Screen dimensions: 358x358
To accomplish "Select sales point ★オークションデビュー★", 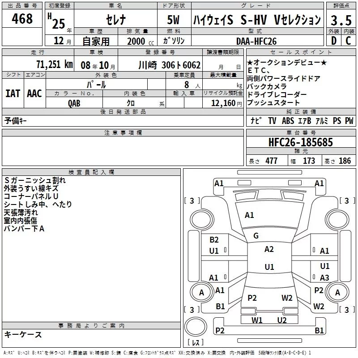I will [x=287, y=62].
